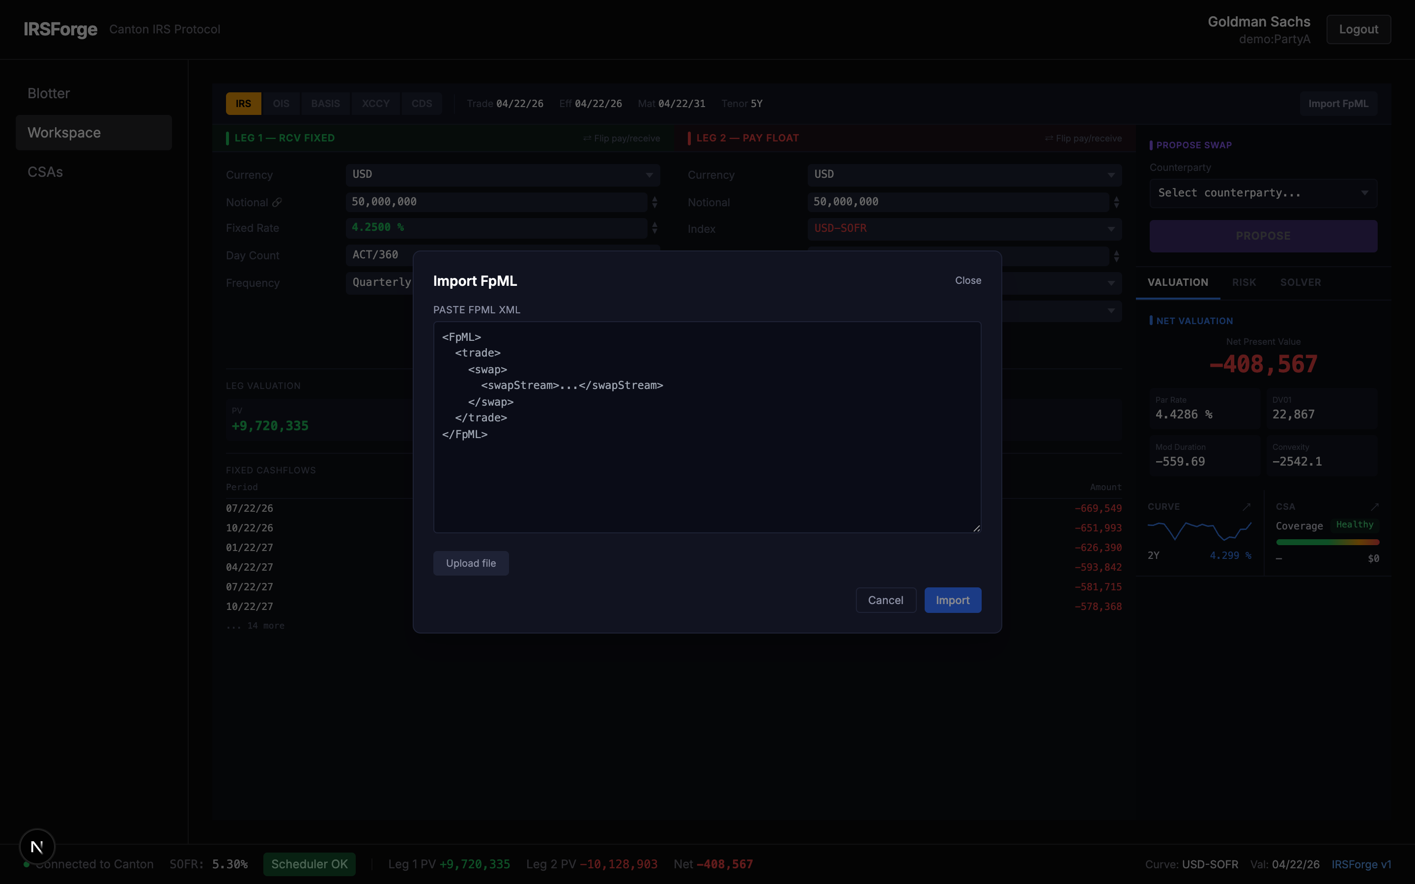The image size is (1415, 884).
Task: Click the IRSForge logo
Action: 60,29
